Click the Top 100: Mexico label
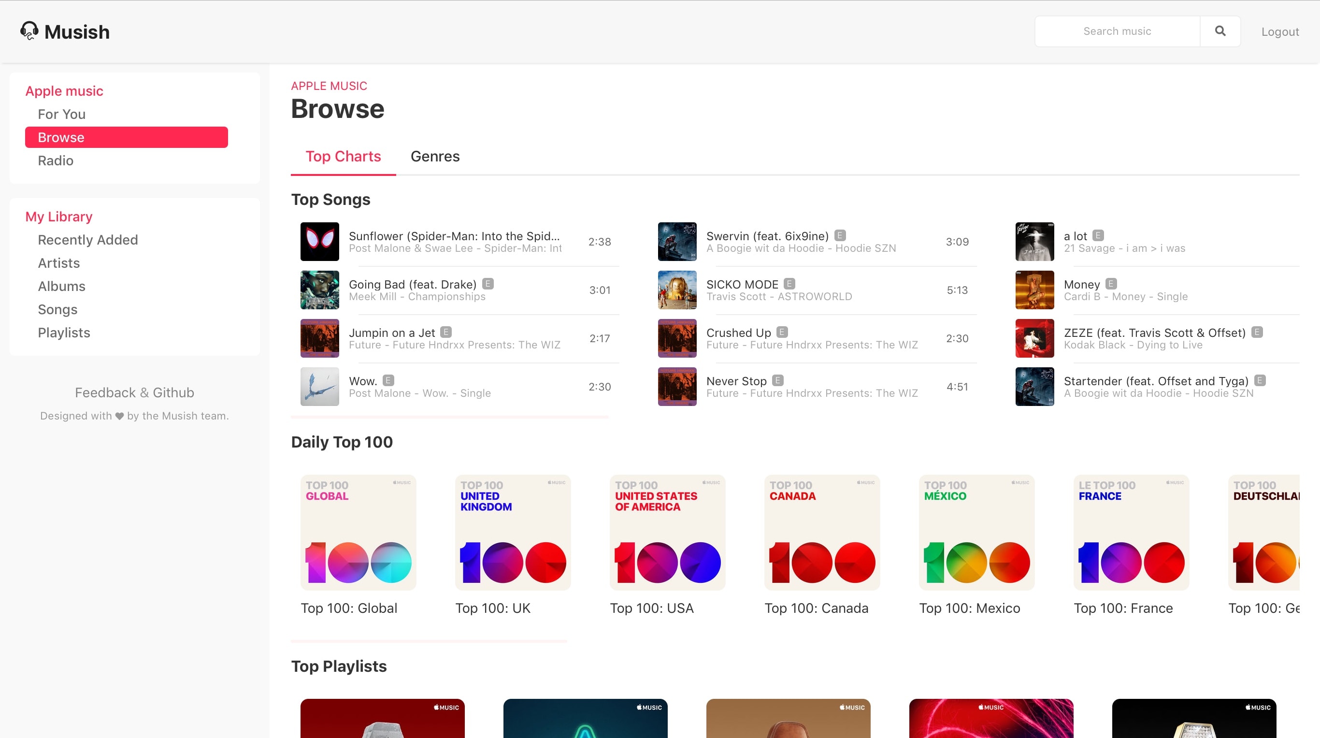The image size is (1320, 738). coord(970,608)
